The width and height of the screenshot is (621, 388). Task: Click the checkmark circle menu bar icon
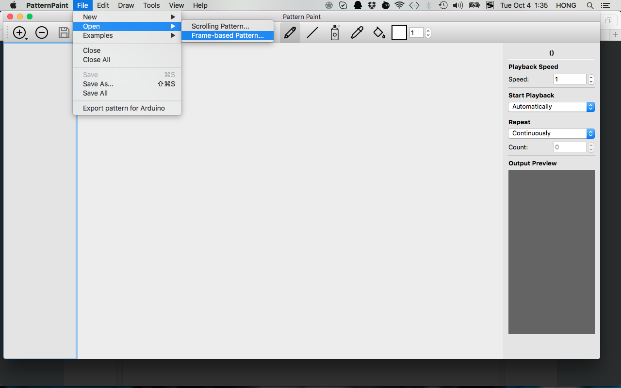[x=343, y=5]
